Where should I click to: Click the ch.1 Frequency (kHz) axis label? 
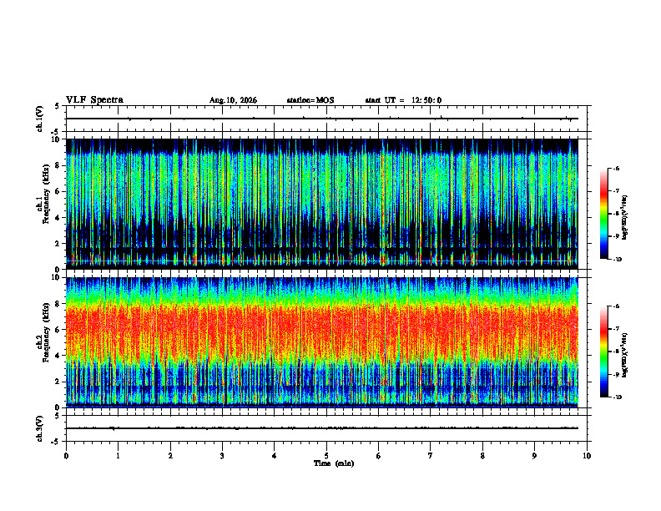(x=43, y=204)
